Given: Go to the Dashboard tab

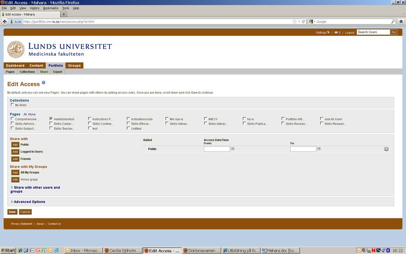Looking at the screenshot, I should point(15,65).
